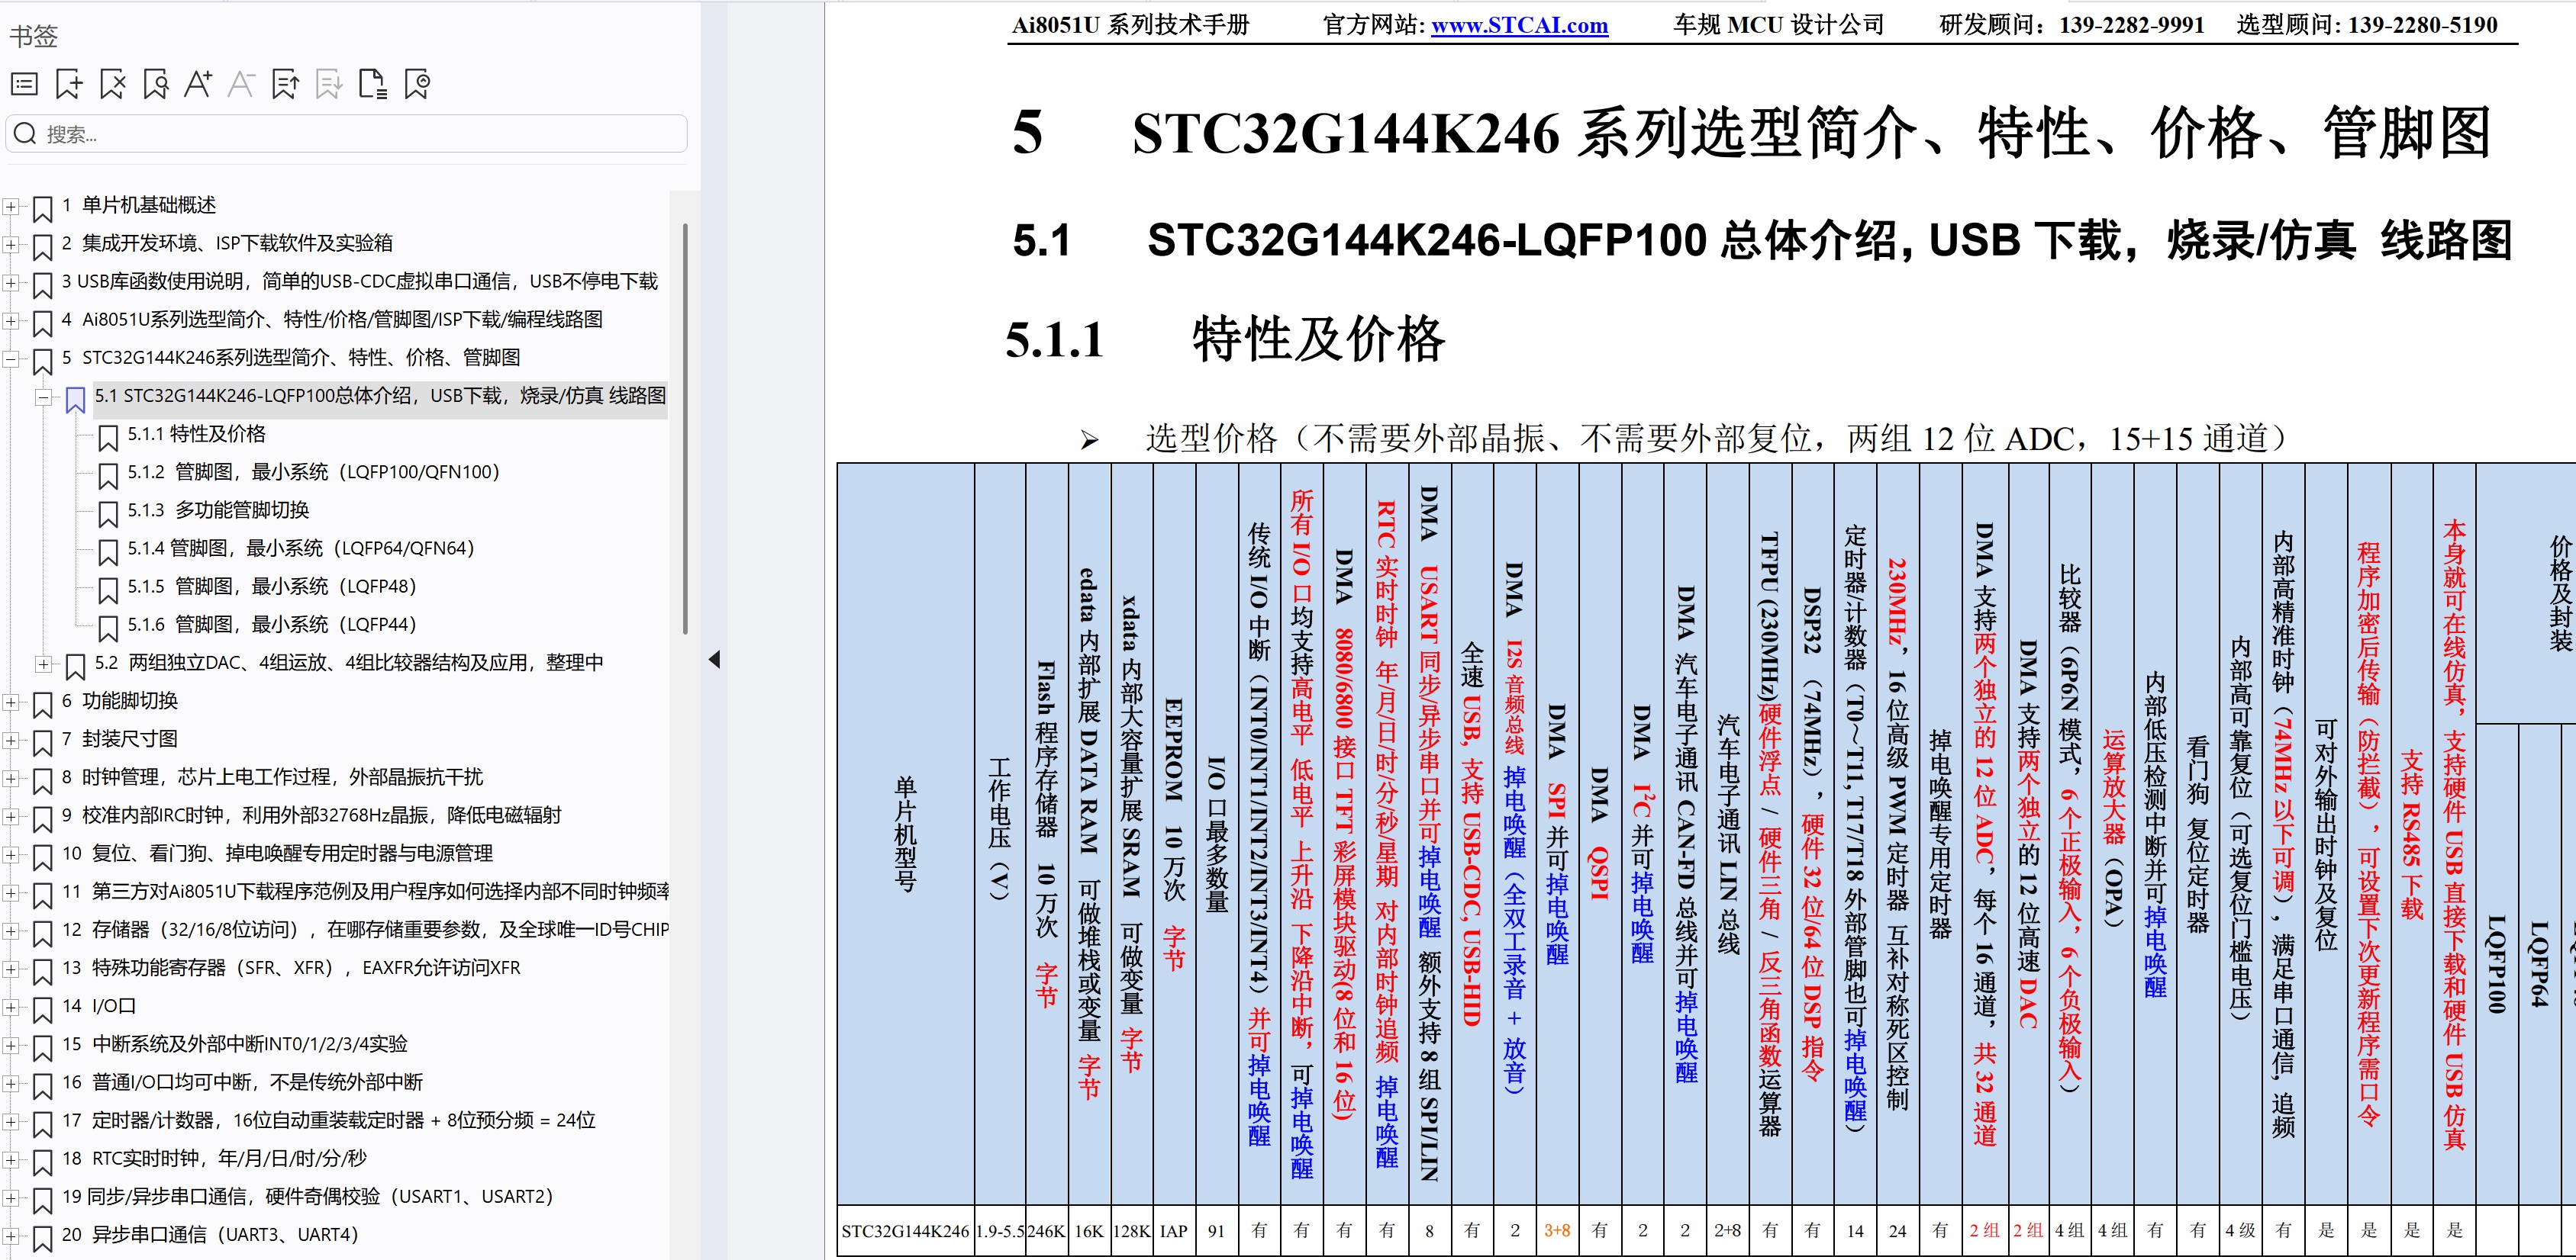Collapse the bookmark panel with black arrow
This screenshot has height=1260, width=2576.
(714, 660)
